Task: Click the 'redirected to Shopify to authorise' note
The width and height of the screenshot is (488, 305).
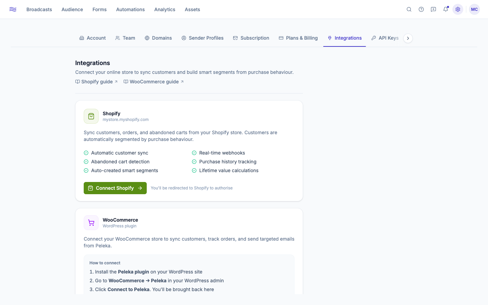Action: [192, 188]
